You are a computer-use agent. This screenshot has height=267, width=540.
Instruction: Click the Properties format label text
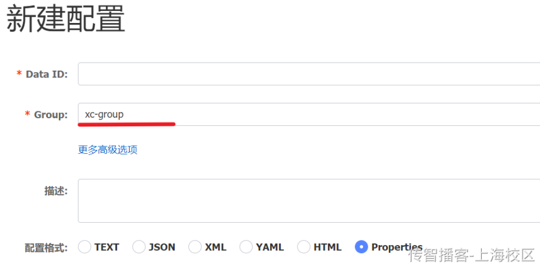[x=396, y=247]
